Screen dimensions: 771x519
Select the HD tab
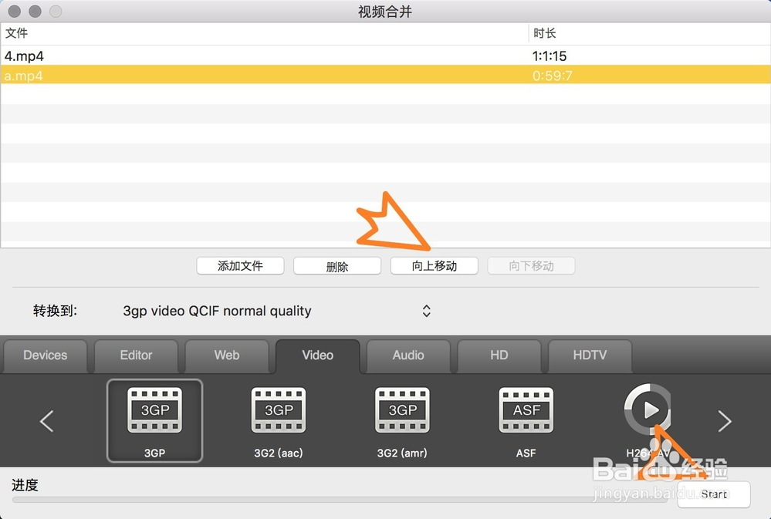click(499, 356)
